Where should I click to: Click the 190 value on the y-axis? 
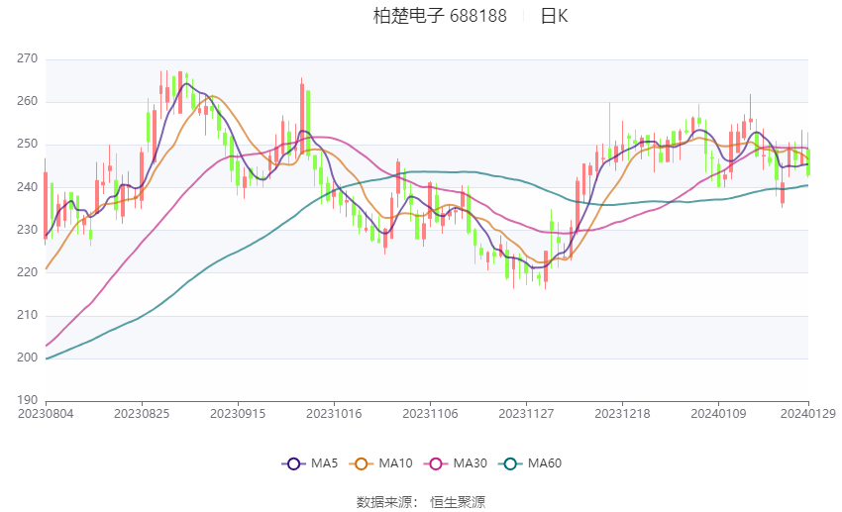[x=27, y=400]
